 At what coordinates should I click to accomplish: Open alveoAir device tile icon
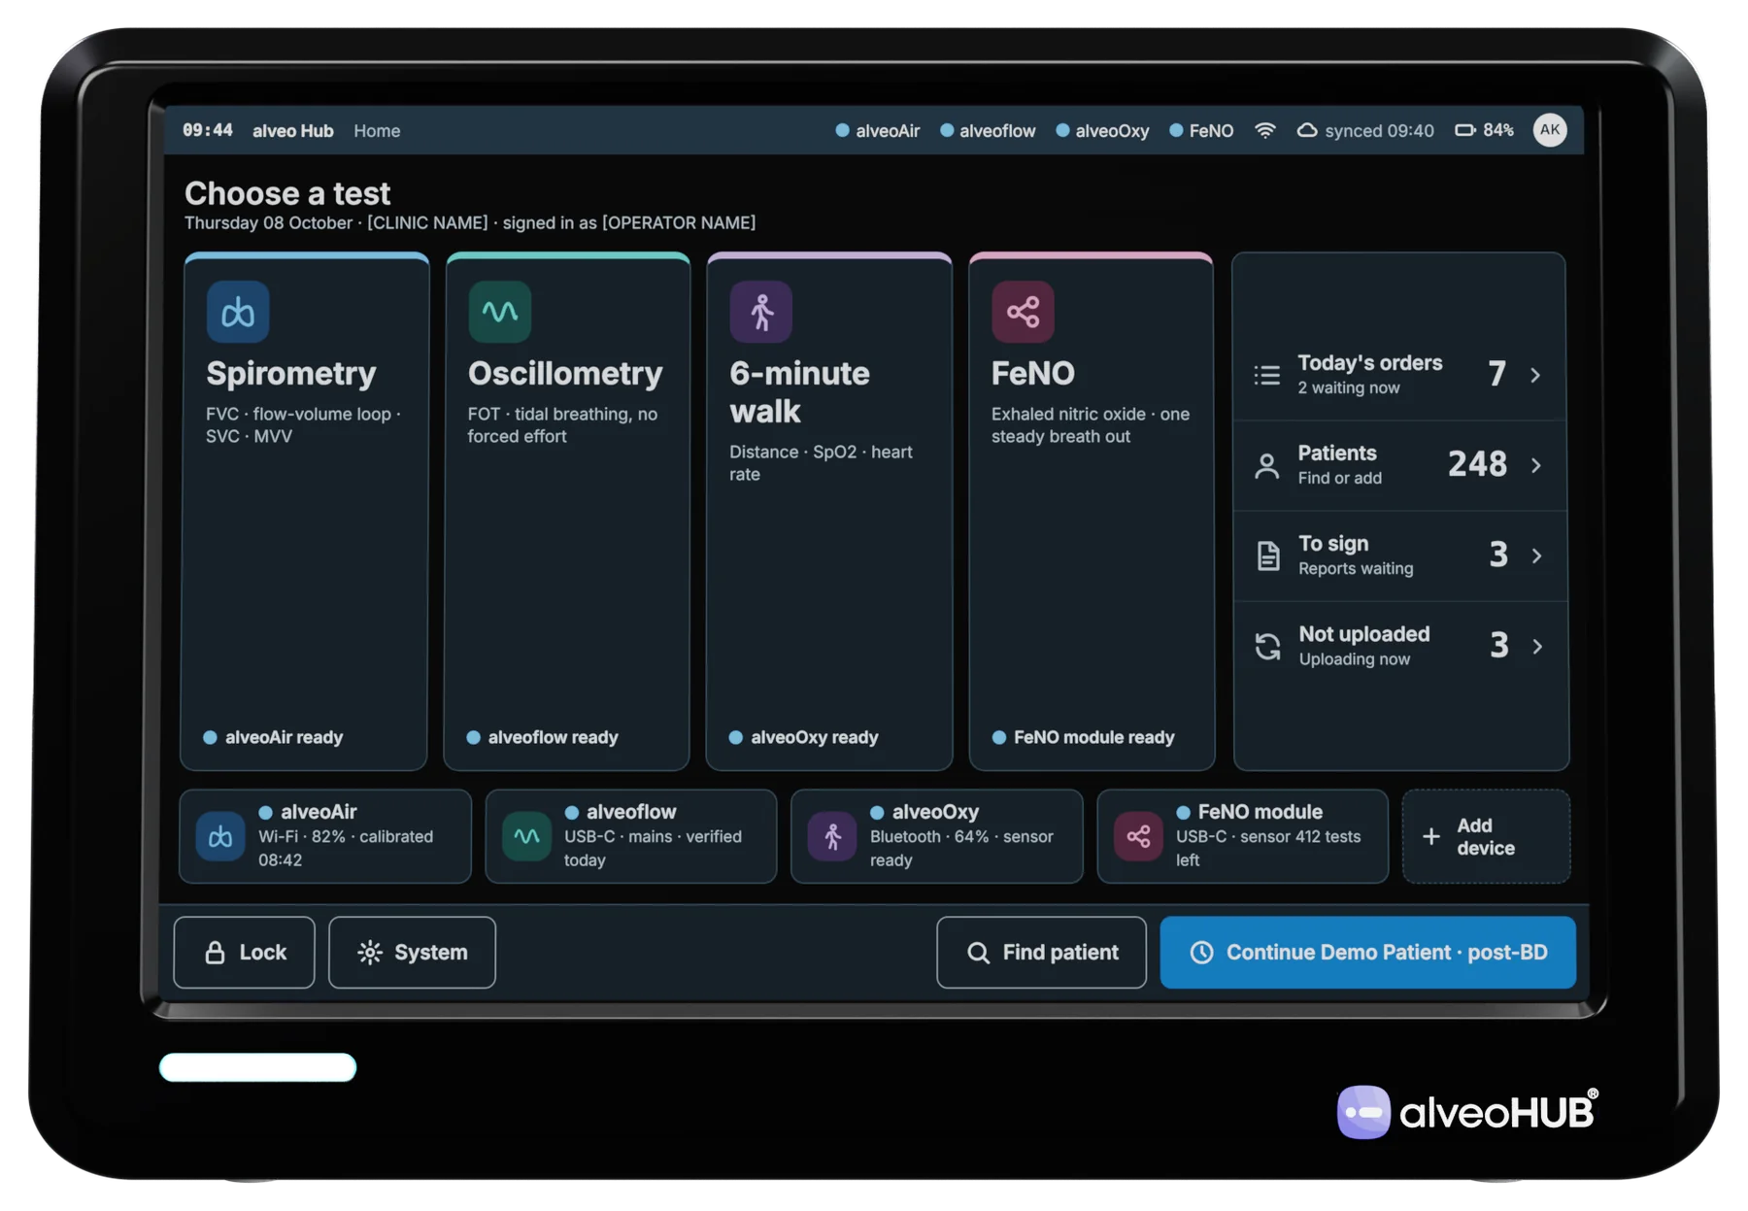220,836
